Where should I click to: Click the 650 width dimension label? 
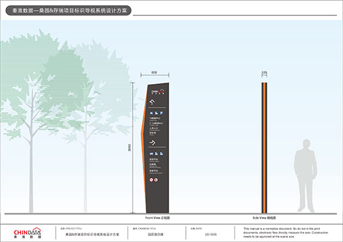tap(154, 73)
